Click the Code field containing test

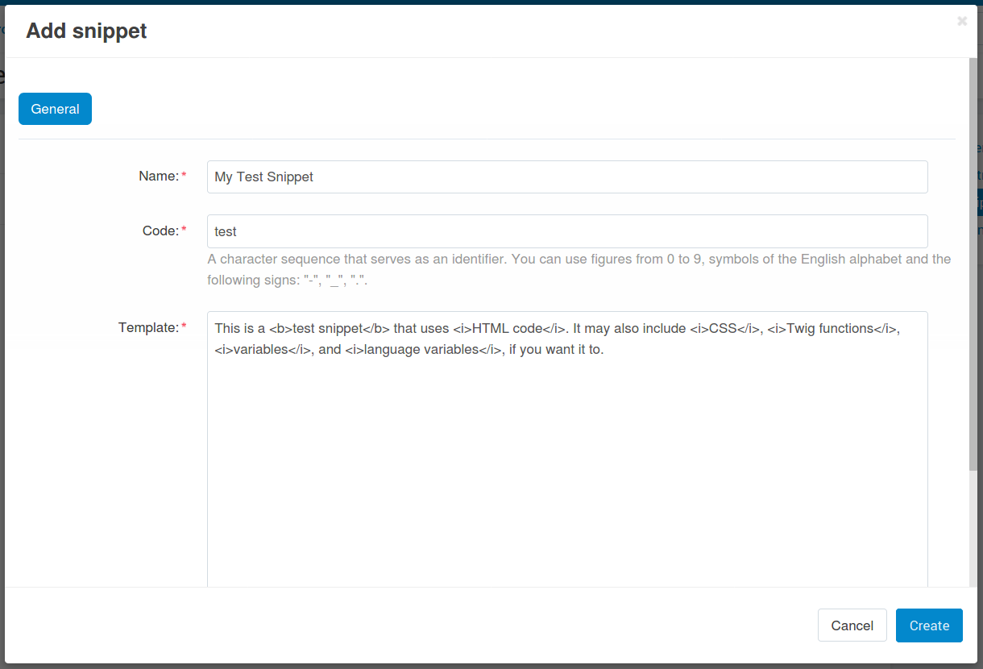[567, 231]
